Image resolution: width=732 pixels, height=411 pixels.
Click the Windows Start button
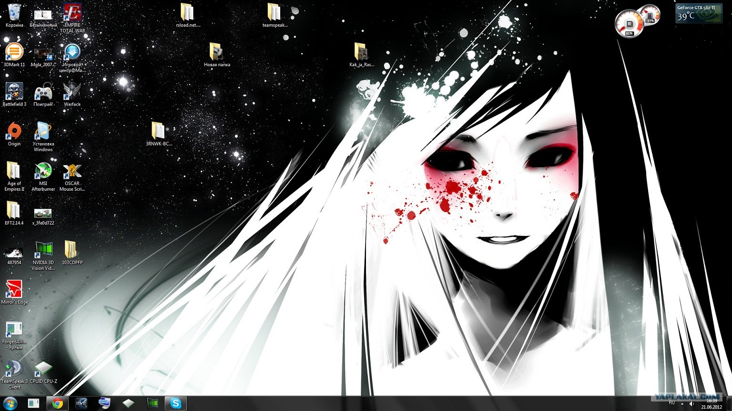pyautogui.click(x=10, y=403)
